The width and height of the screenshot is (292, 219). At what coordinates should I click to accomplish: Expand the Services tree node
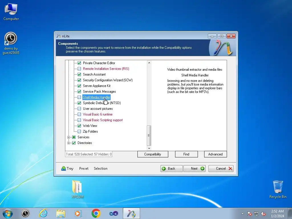[x=68, y=137]
